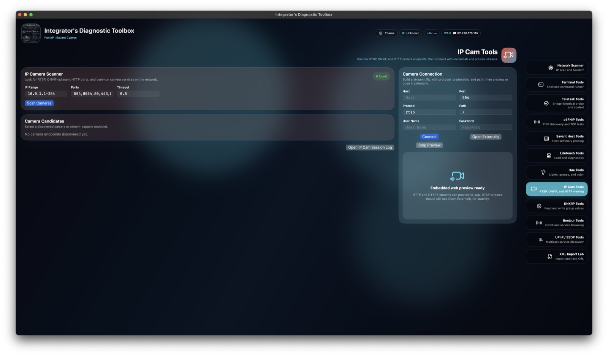The width and height of the screenshot is (608, 356).
Task: Open Terminal Tools via its terminal icon
Action: pos(540,84)
